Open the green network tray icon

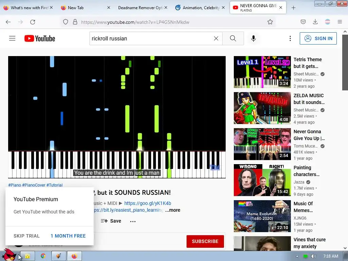click(306, 256)
